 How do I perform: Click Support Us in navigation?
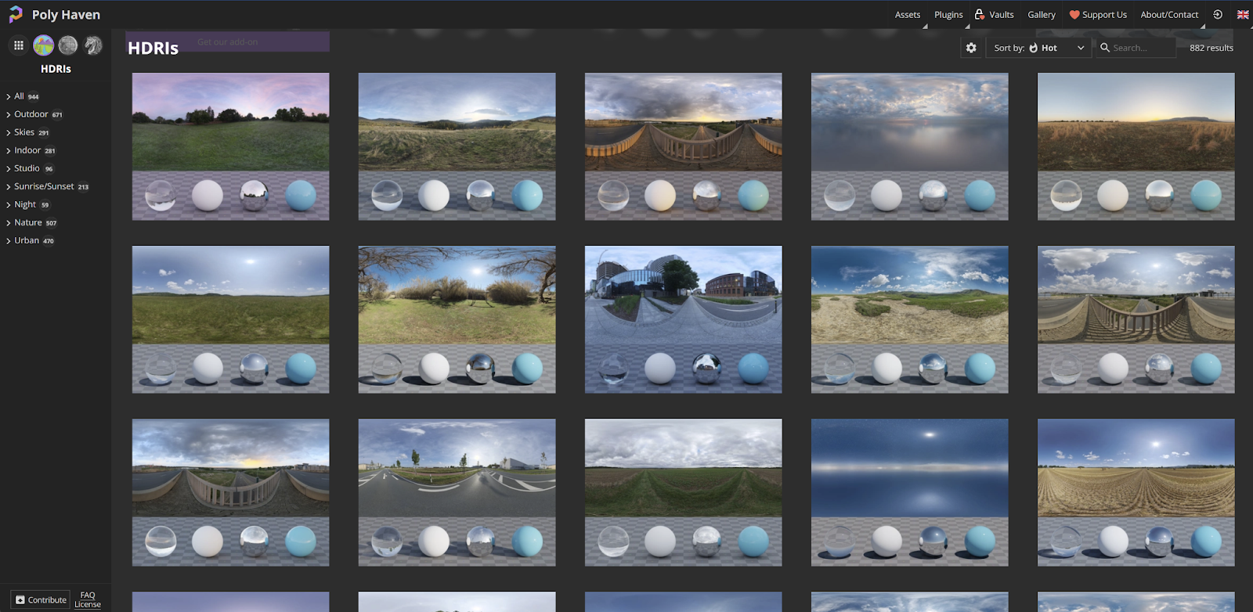[x=1098, y=14]
